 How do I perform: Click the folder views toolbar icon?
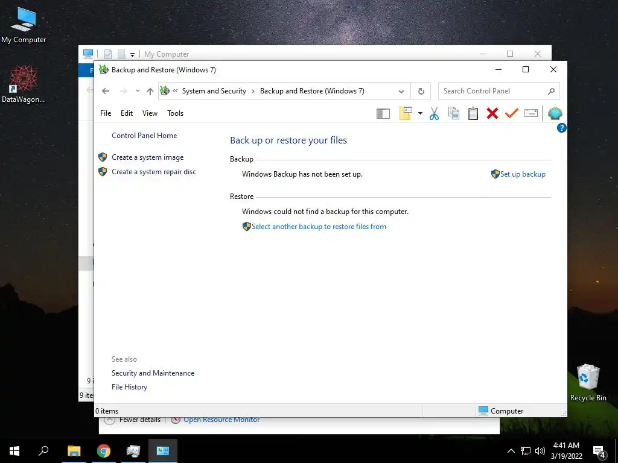pyautogui.click(x=406, y=113)
